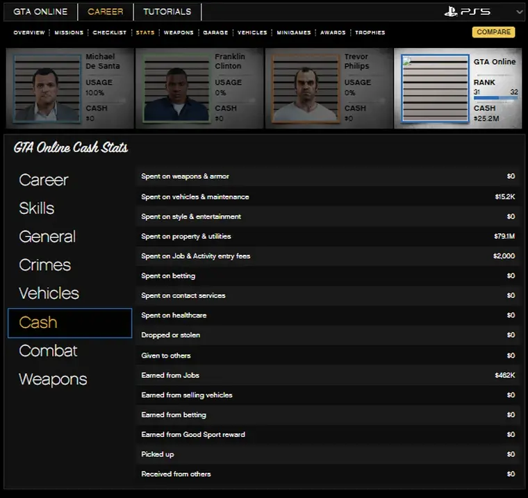Viewport: 528px width, 498px height.
Task: Click the Dropped or stolen row
Action: pos(328,335)
